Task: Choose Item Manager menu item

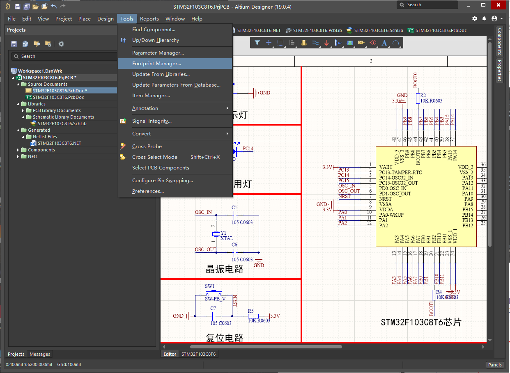Action: pos(175,96)
